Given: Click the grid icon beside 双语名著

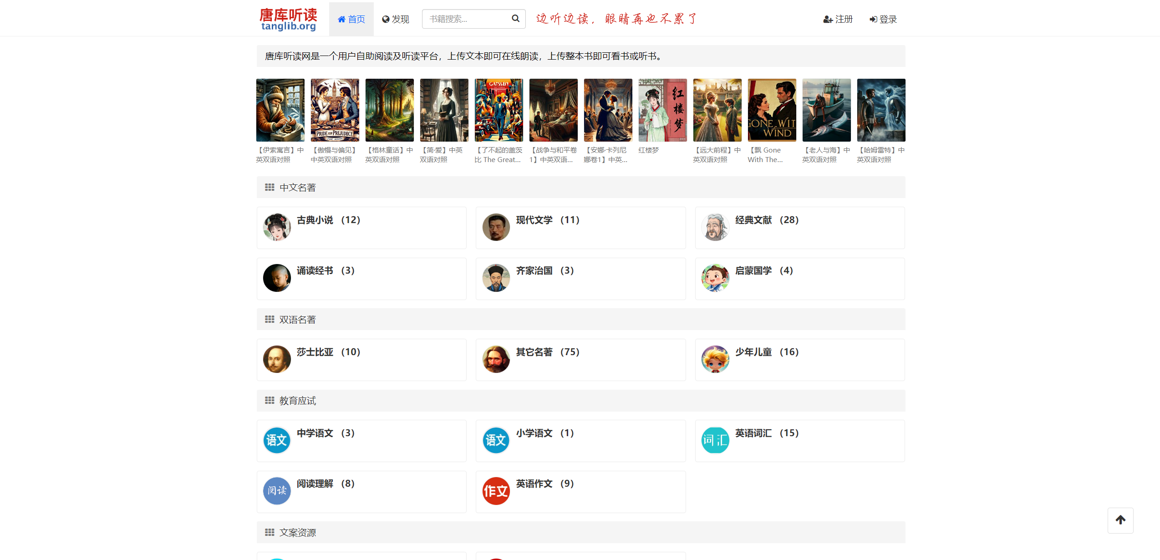Looking at the screenshot, I should click(270, 320).
